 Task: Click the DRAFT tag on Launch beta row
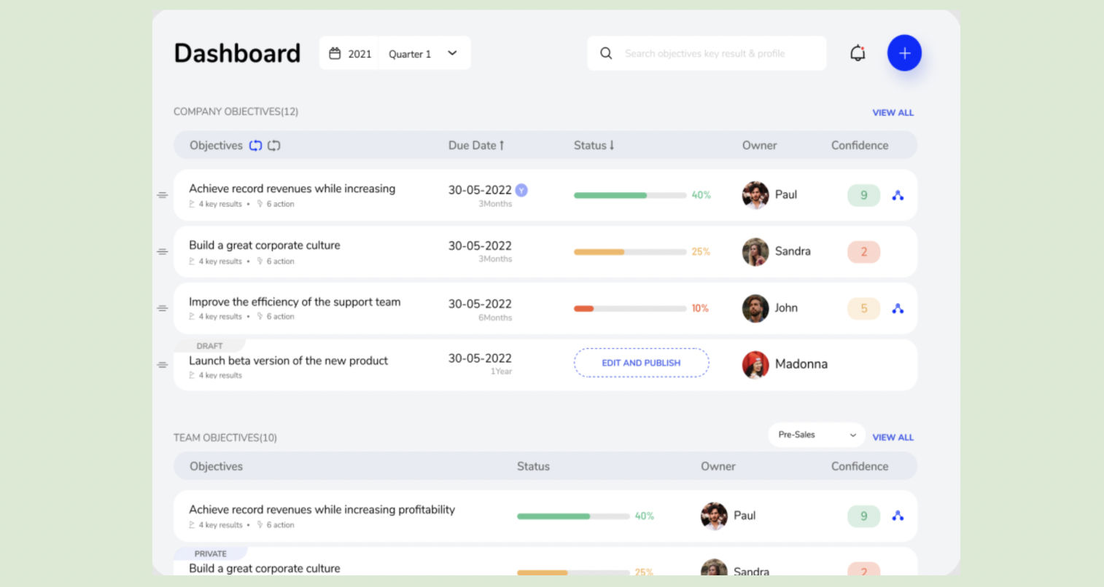[x=209, y=346]
